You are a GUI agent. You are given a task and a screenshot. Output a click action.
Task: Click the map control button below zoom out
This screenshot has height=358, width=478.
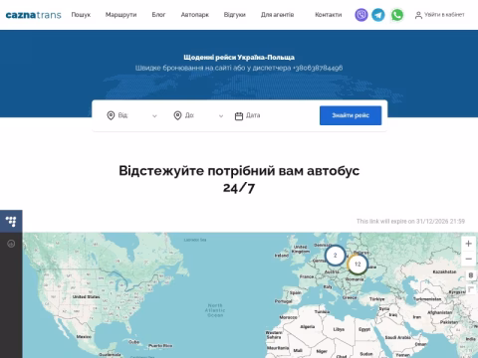pos(470,275)
